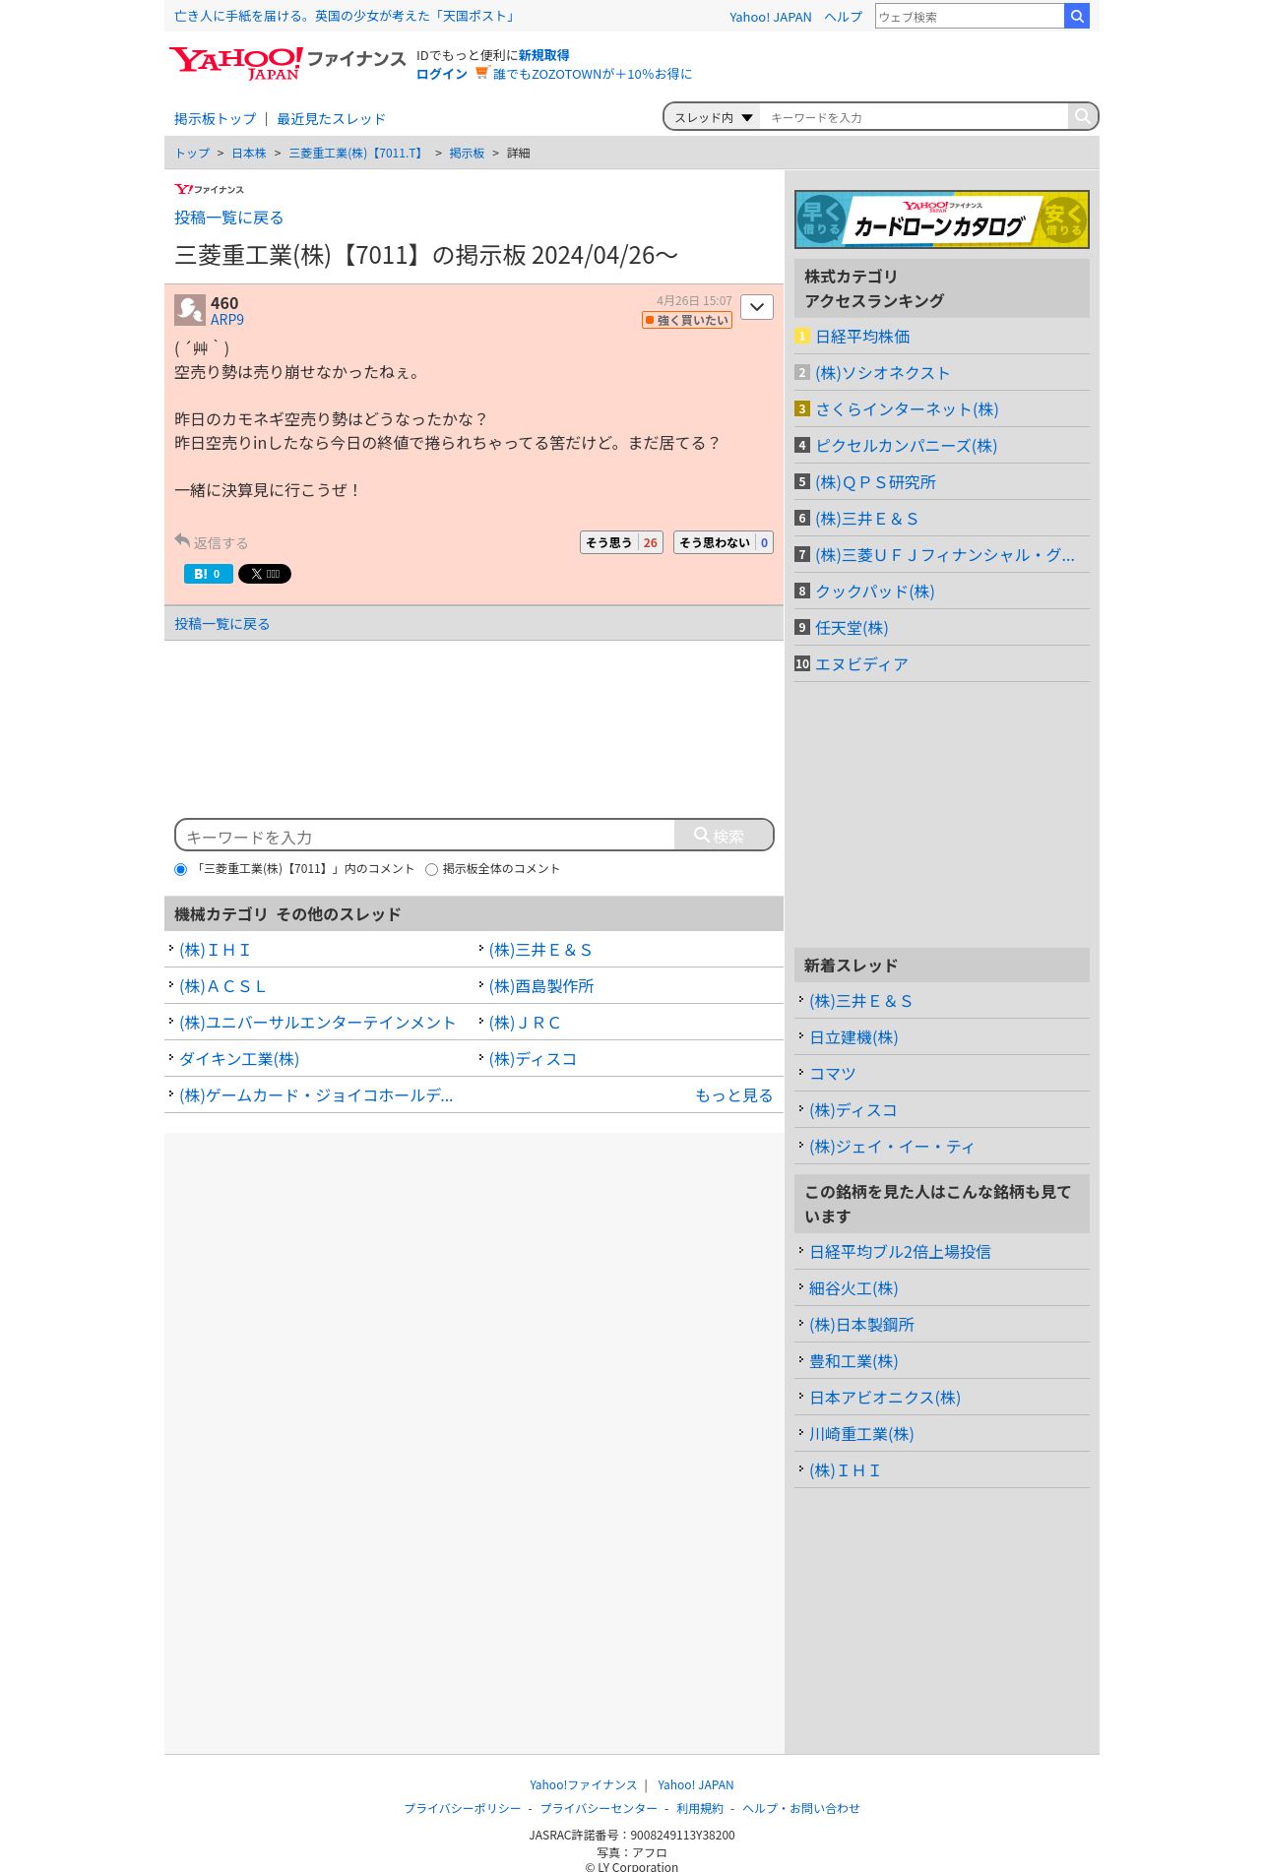Viewport: 1264px width, 1872px height.
Task: Click もっと見る in other threads
Action: (733, 1095)
